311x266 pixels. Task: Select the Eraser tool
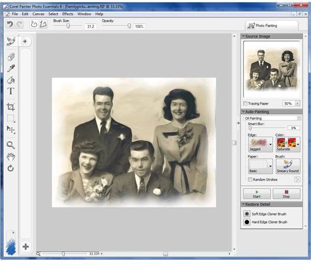coord(11,57)
